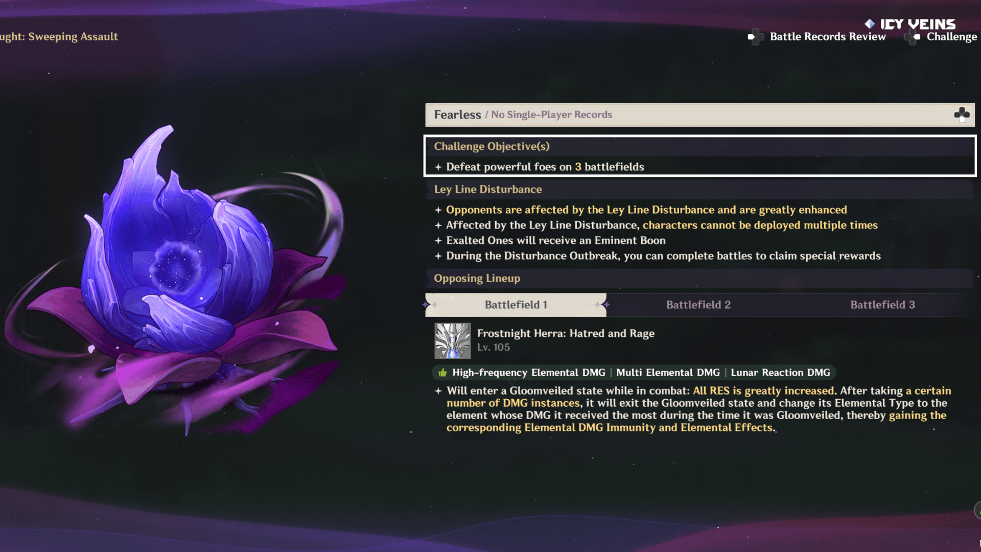Click the Opposing Lineup section header

click(x=477, y=279)
